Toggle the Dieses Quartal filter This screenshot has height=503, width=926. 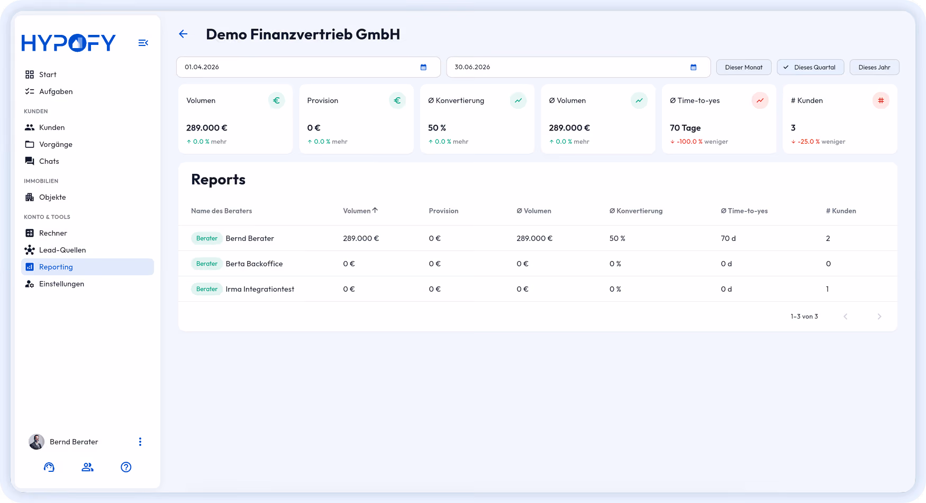(810, 67)
